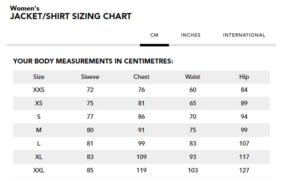The image size is (282, 181).
Task: Select the L size row label
Action: tap(39, 144)
